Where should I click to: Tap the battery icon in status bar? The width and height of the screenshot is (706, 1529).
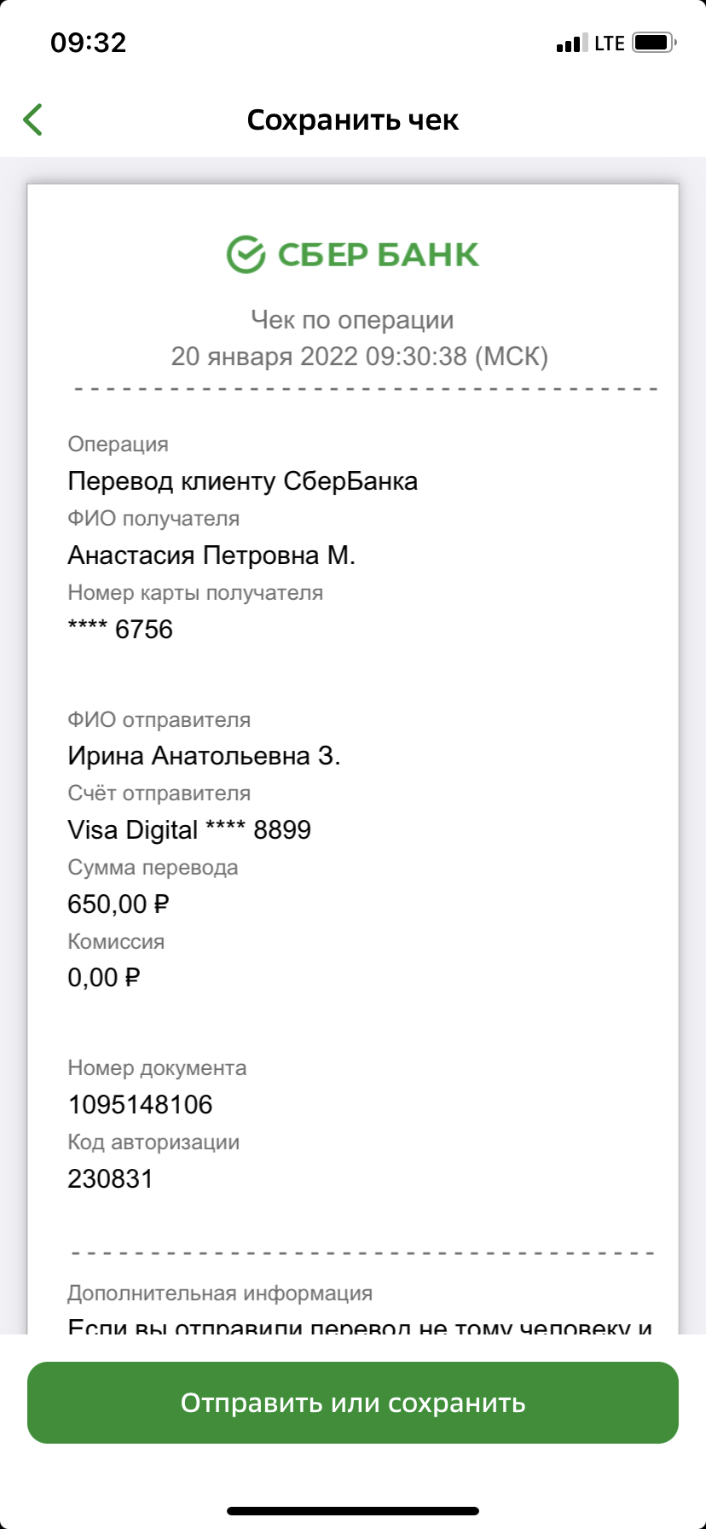(x=654, y=43)
